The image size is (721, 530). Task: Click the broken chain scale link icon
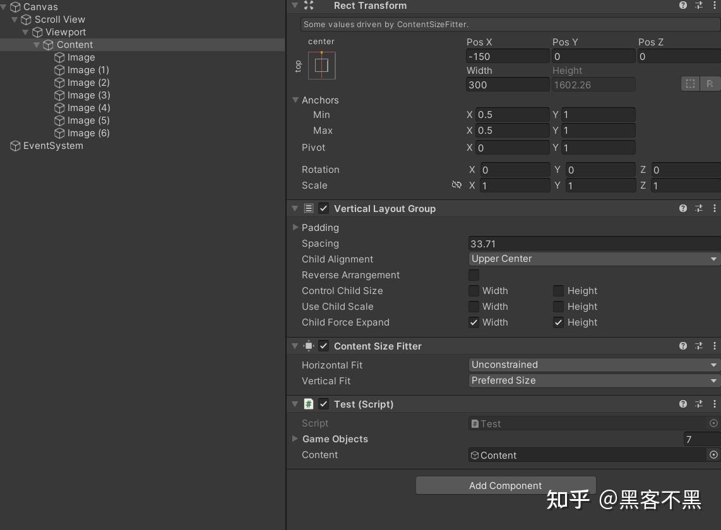pyautogui.click(x=456, y=185)
